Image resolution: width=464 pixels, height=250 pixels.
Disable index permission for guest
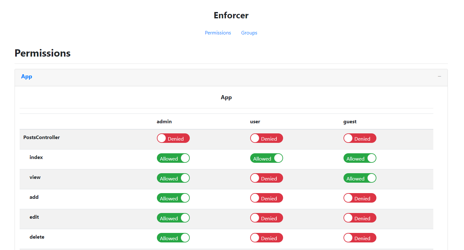click(x=360, y=158)
